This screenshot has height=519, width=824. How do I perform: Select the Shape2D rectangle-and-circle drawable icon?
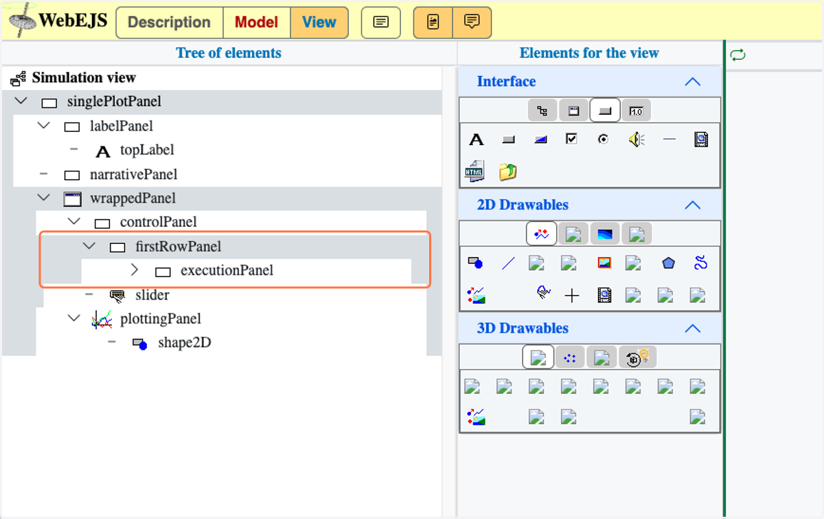pyautogui.click(x=475, y=263)
